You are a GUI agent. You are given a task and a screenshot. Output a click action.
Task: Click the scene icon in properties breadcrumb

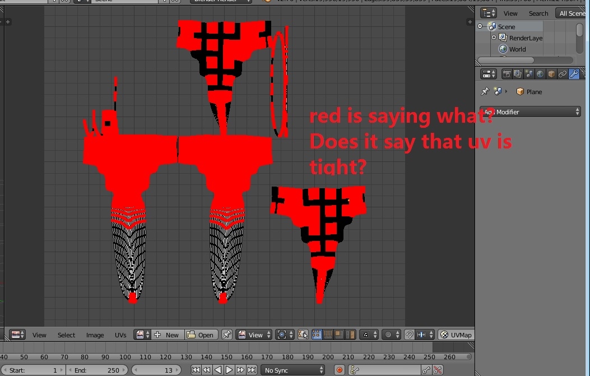point(498,91)
